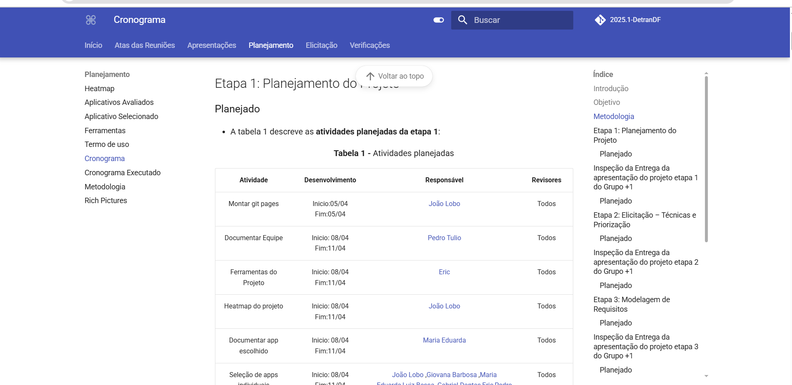Click the Eric link in the table
Screen dimensions: 792x385
click(x=444, y=272)
